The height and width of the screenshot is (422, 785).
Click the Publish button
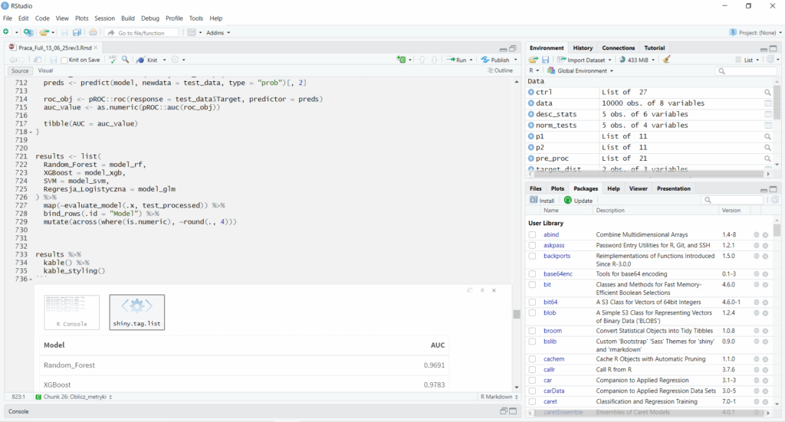pos(496,60)
